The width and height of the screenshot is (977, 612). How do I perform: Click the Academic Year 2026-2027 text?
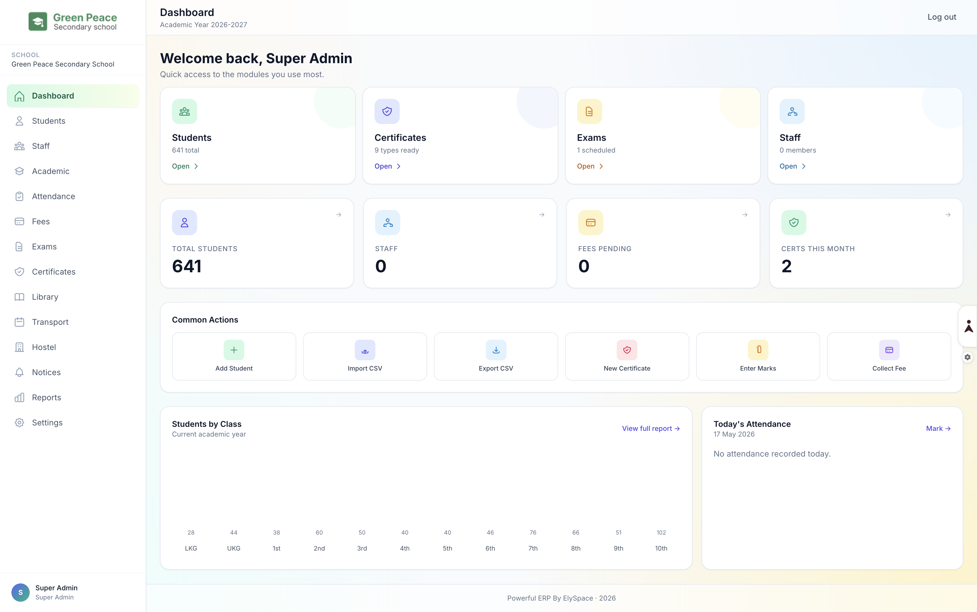coord(204,25)
